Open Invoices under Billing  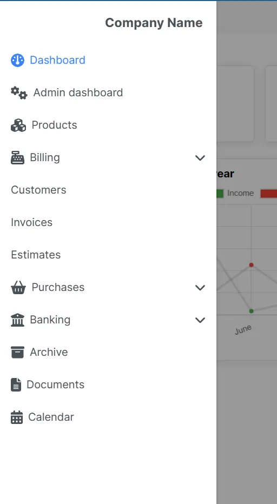pyautogui.click(x=31, y=222)
